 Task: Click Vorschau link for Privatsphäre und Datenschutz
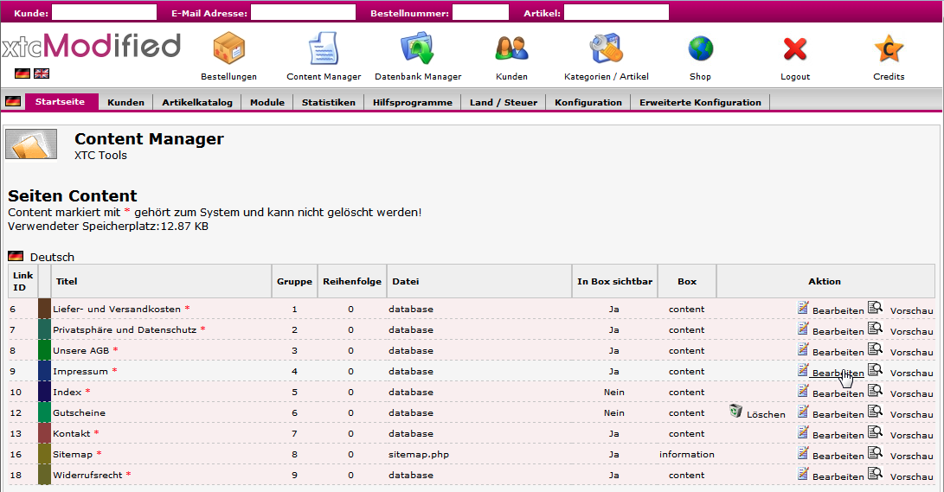coord(911,331)
